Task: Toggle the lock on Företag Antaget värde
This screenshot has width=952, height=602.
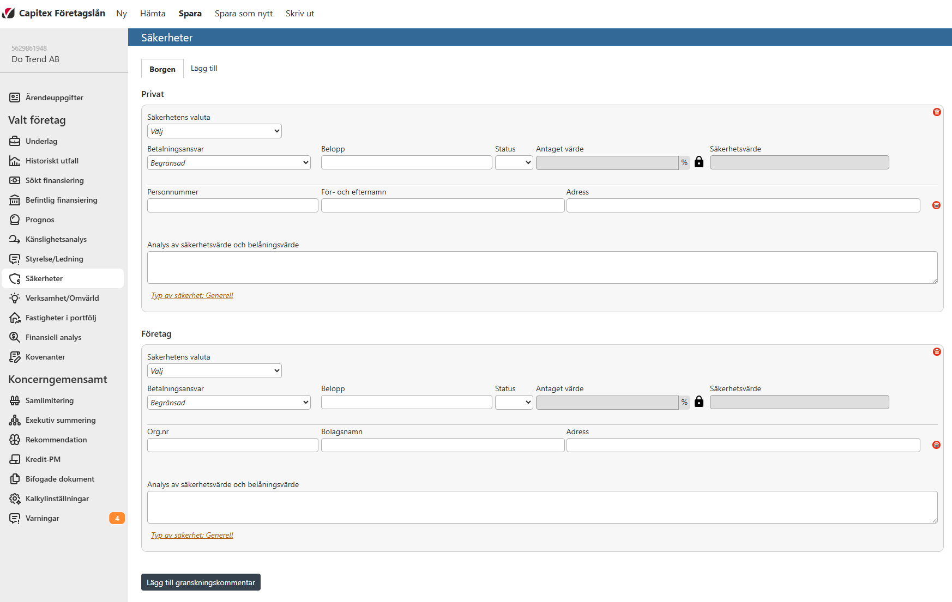Action: click(x=699, y=402)
